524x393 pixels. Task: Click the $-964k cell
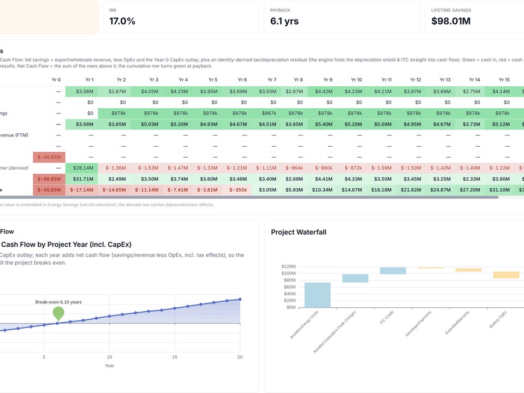[294, 168]
